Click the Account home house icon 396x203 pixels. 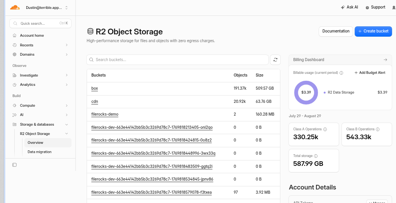click(x=15, y=36)
